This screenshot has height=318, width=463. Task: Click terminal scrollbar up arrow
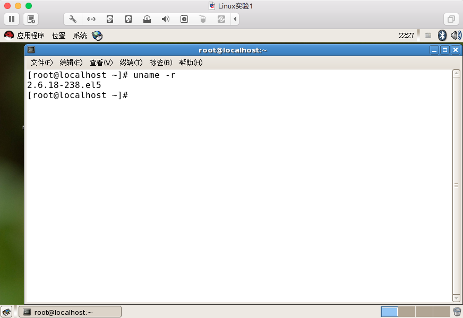[x=456, y=73]
